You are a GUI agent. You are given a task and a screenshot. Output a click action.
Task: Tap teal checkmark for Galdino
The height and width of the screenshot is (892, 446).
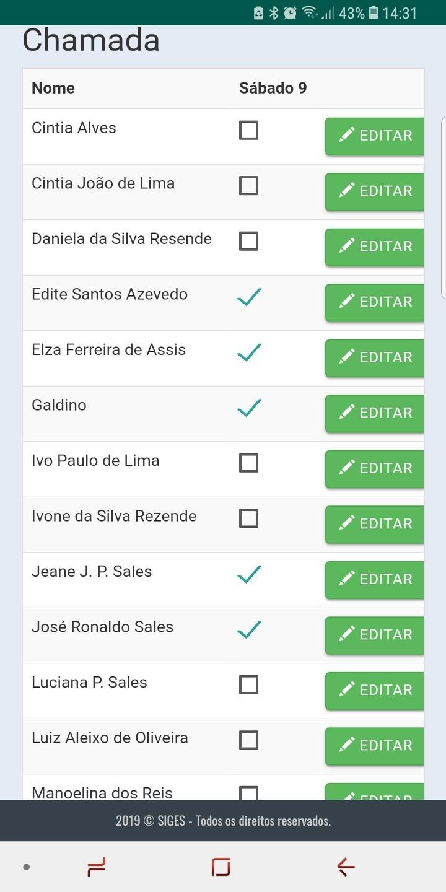(249, 408)
